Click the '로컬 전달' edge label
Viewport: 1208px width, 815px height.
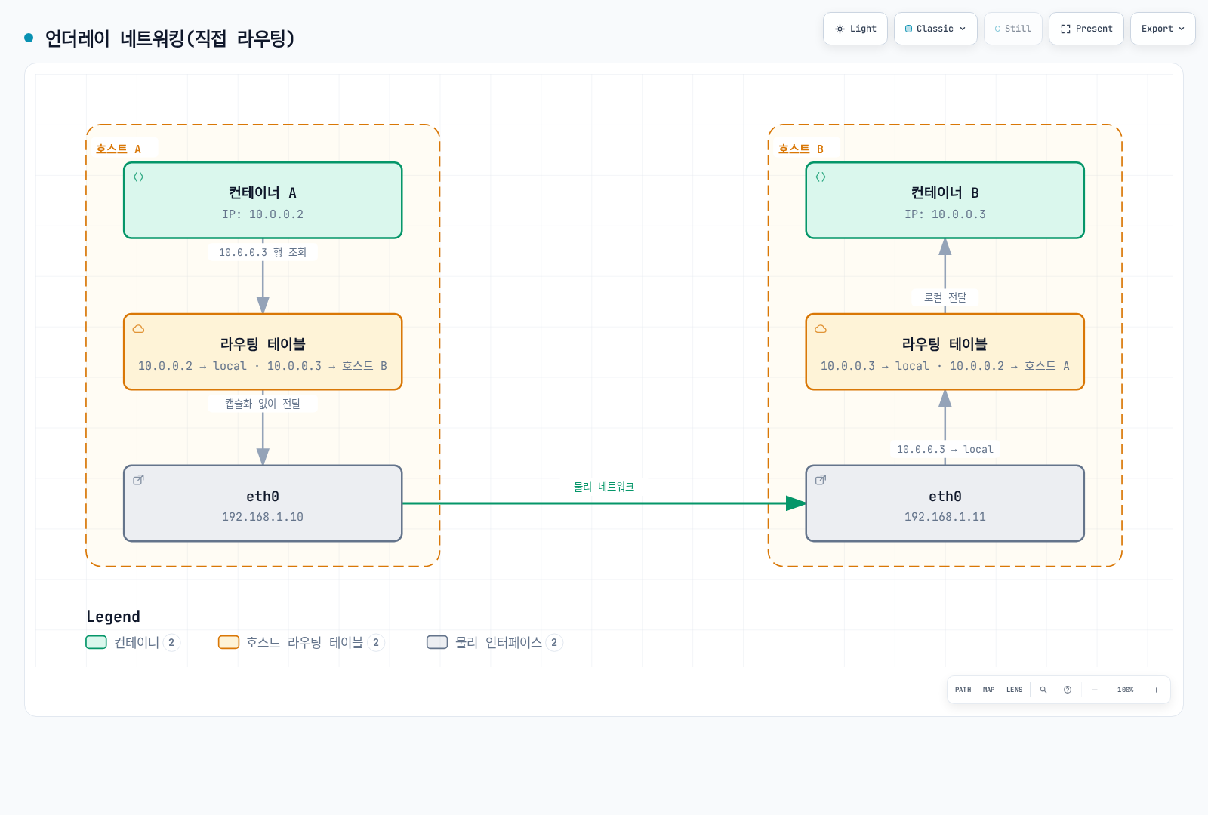(x=945, y=297)
